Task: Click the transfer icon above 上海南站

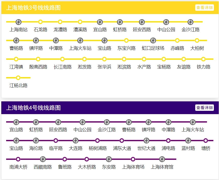Action: click(18, 22)
